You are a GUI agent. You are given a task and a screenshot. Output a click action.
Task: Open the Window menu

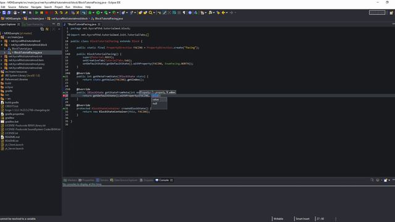pyautogui.click(x=78, y=7)
